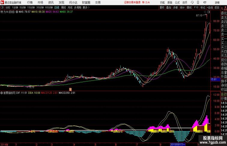227x146 pixels.
Task: Toggle the side panel icon above price axis
Action: pyautogui.click(x=209, y=12)
